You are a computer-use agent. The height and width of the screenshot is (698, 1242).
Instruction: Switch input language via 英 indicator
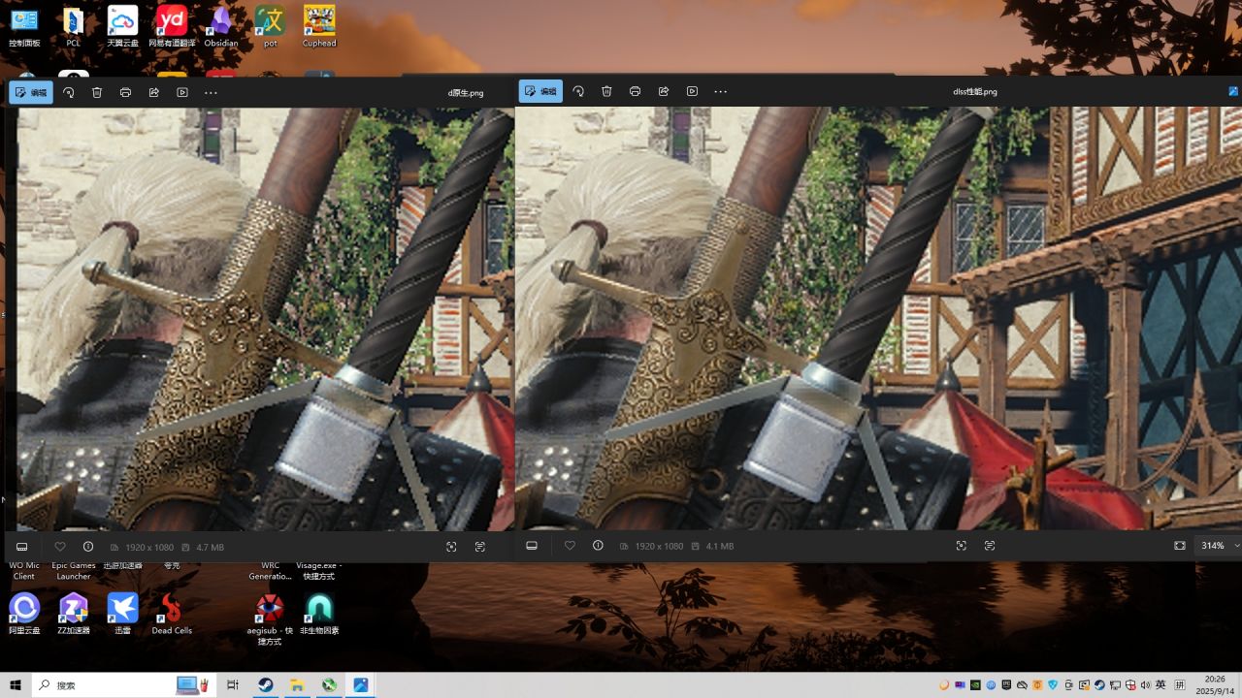pyautogui.click(x=1160, y=685)
